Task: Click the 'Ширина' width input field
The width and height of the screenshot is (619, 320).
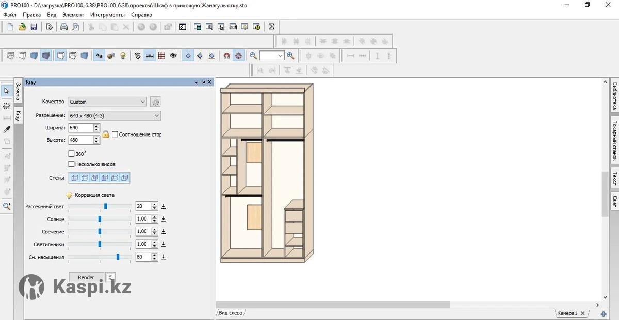Action: click(80, 128)
